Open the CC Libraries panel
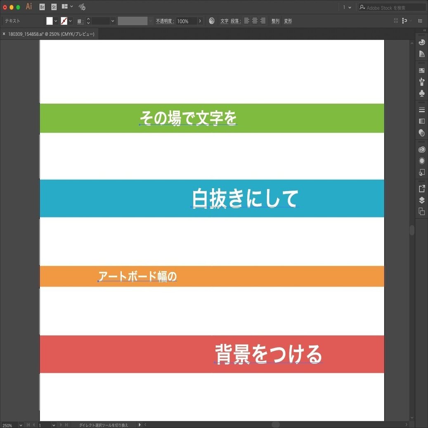Viewport: 428px width, 428px height. (x=421, y=149)
